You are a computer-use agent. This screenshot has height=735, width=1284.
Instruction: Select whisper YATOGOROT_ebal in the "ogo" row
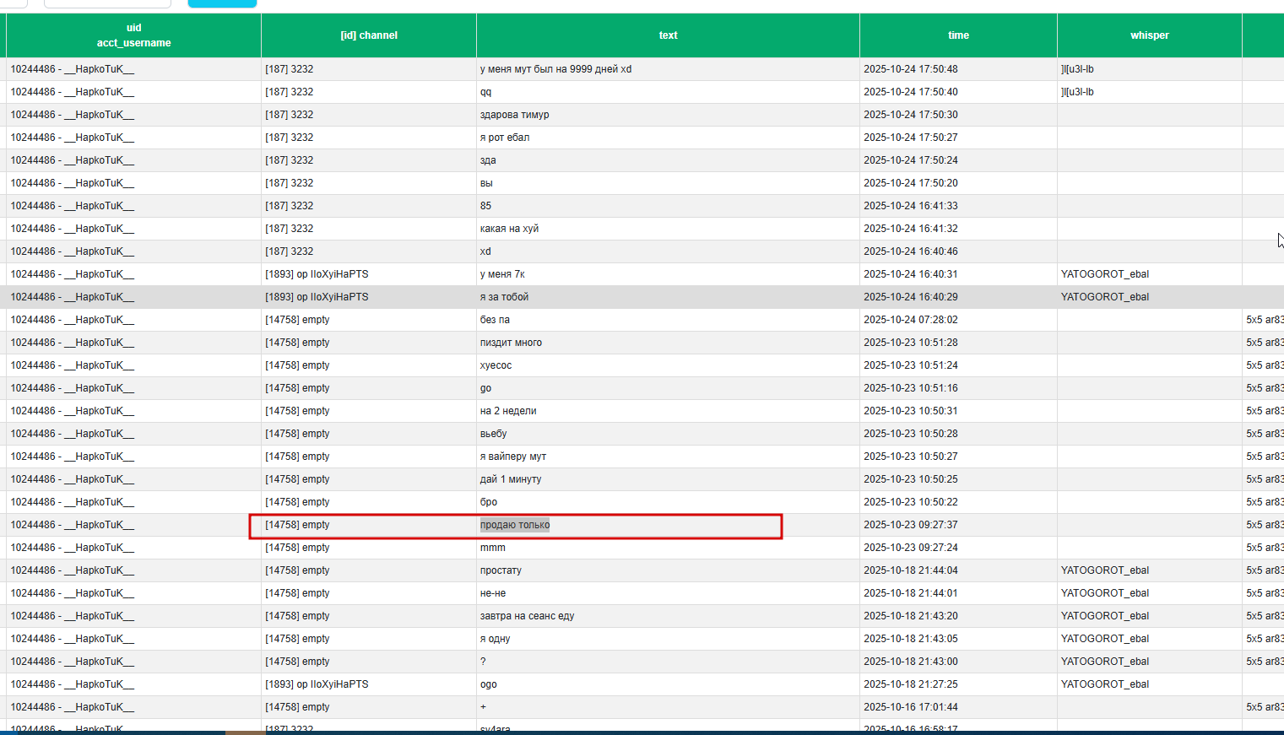(x=1105, y=684)
